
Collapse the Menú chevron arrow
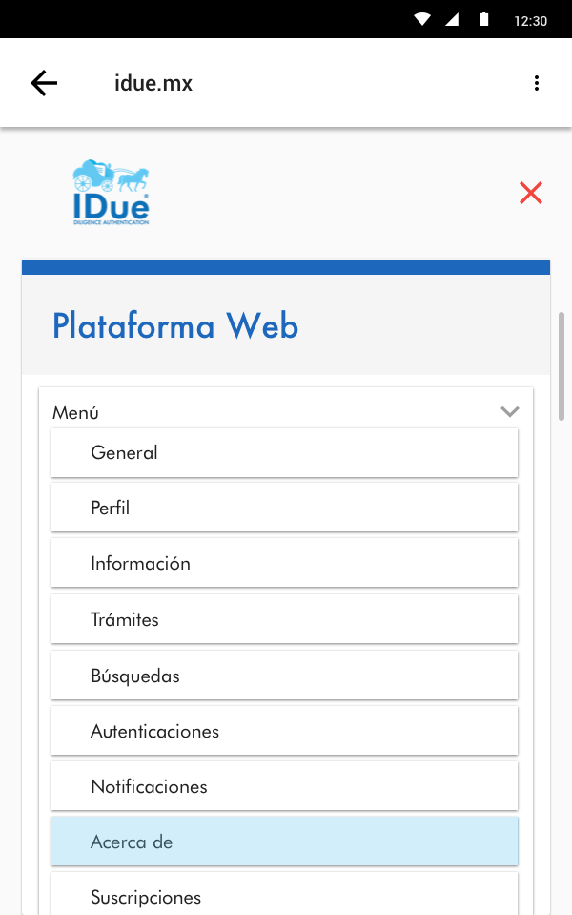click(x=510, y=412)
